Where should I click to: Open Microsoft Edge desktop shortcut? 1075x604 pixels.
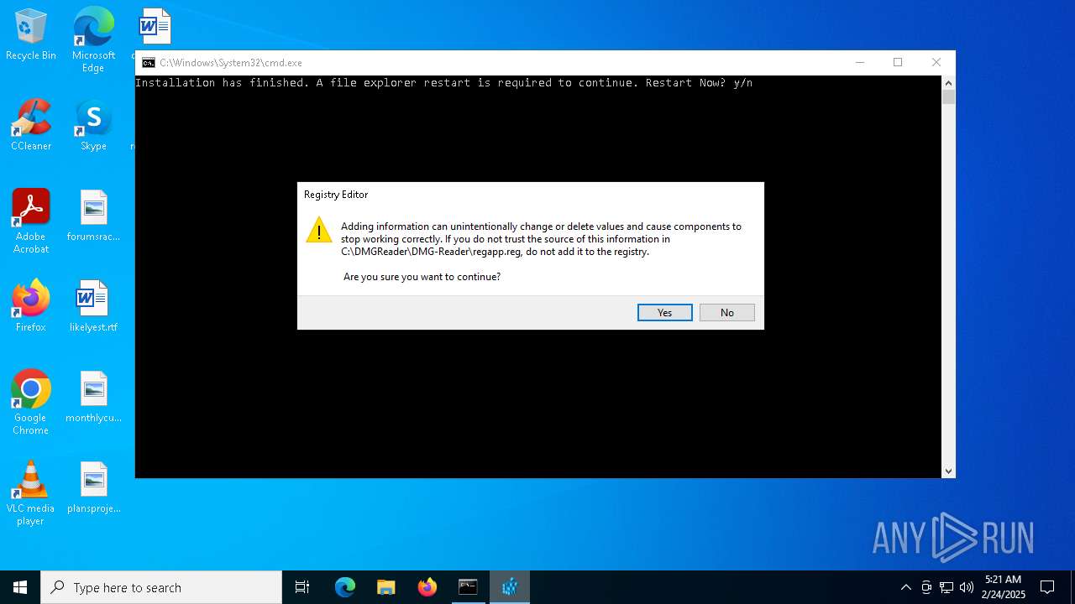93,40
